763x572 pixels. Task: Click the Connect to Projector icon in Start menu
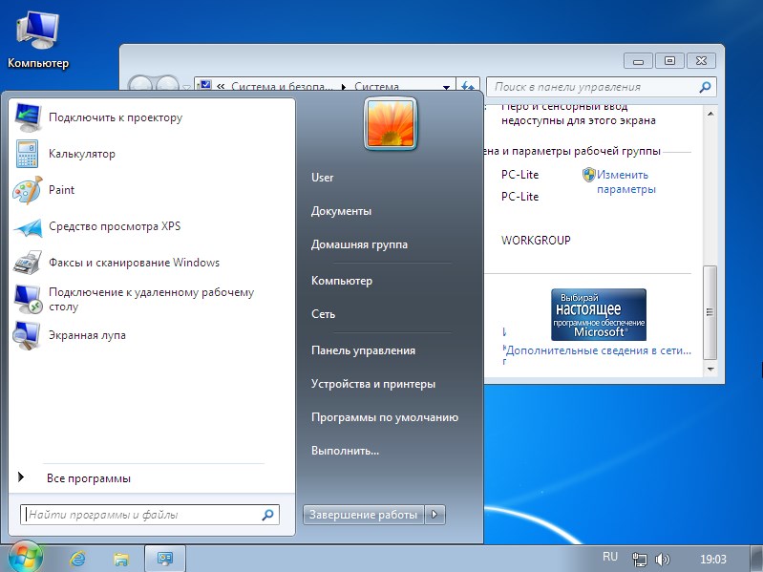tap(28, 117)
